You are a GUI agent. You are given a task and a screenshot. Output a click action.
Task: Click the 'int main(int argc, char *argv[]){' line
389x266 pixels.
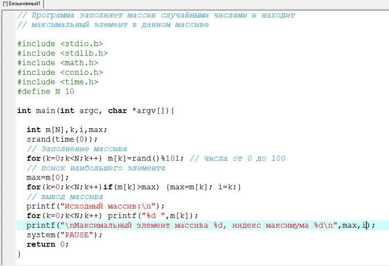point(96,111)
